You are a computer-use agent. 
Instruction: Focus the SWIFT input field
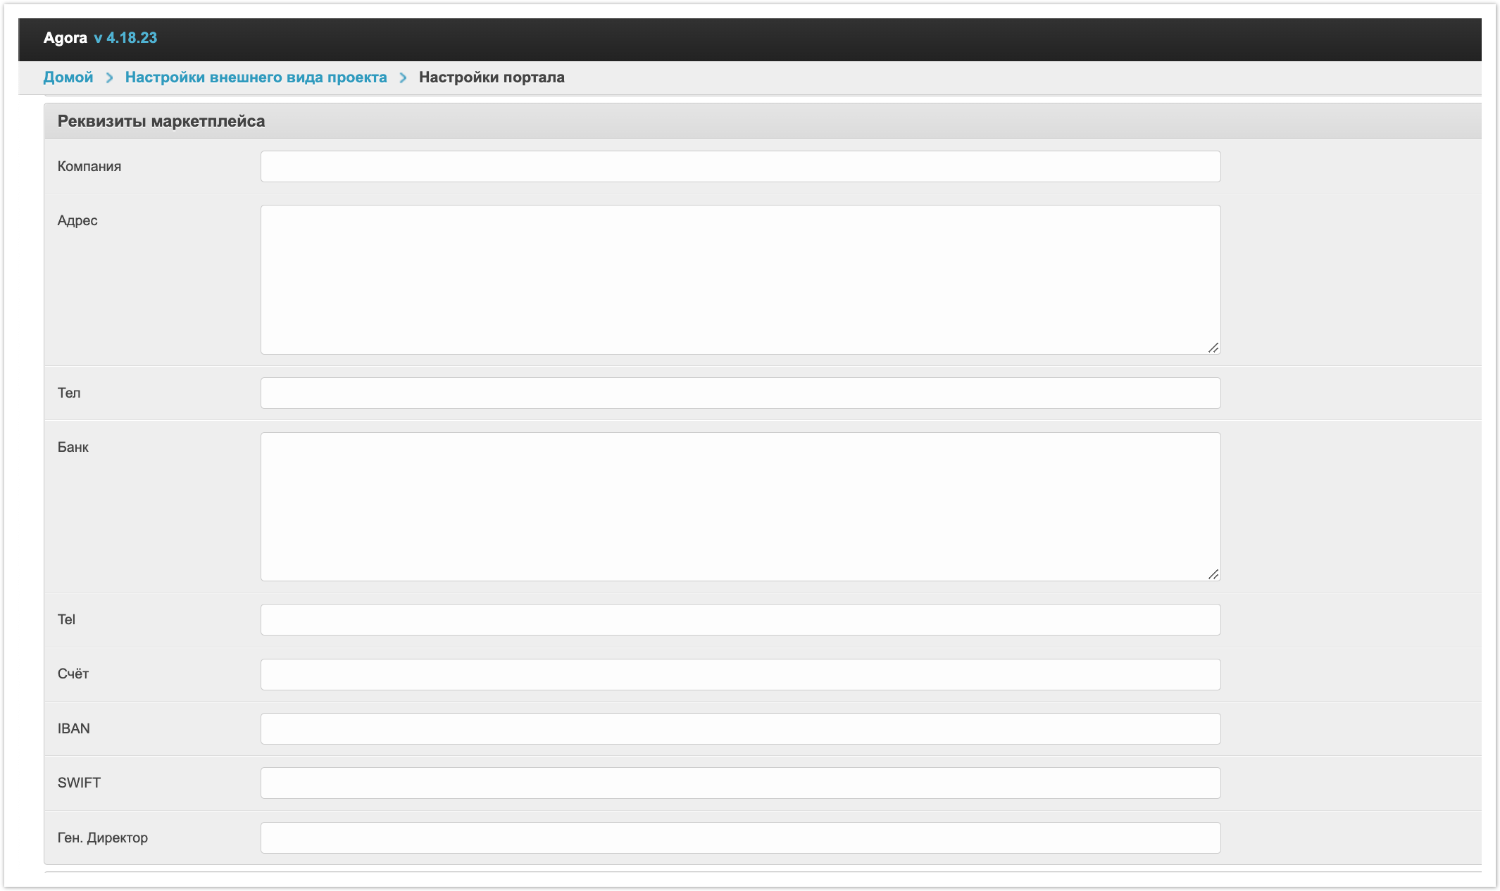(x=740, y=783)
